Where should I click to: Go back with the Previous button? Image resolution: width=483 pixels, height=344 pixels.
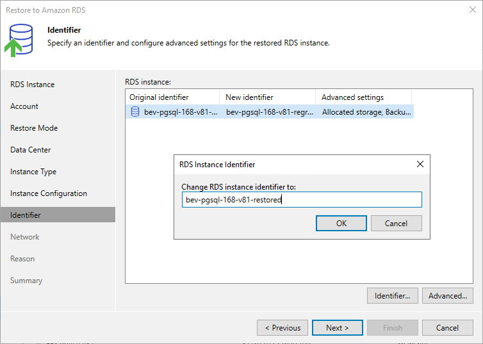coord(282,328)
